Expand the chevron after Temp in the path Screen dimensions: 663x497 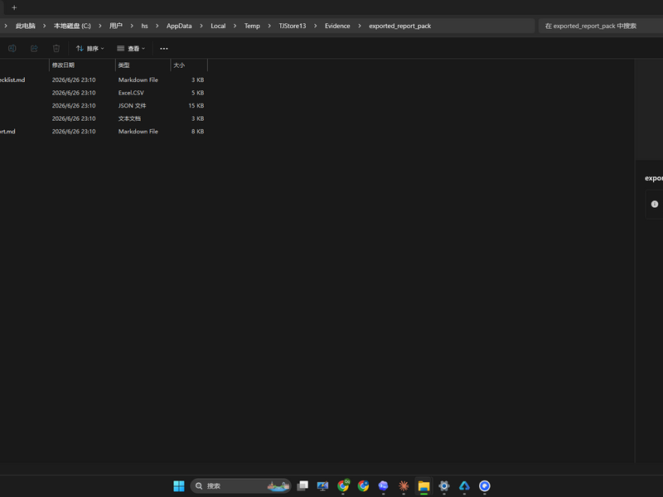269,26
